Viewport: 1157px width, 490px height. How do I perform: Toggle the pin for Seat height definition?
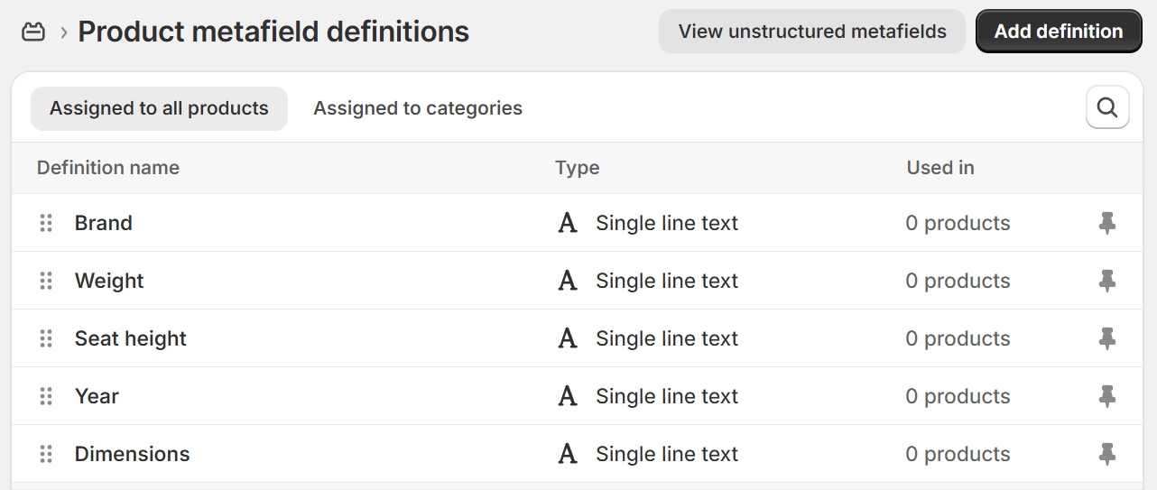tap(1107, 338)
